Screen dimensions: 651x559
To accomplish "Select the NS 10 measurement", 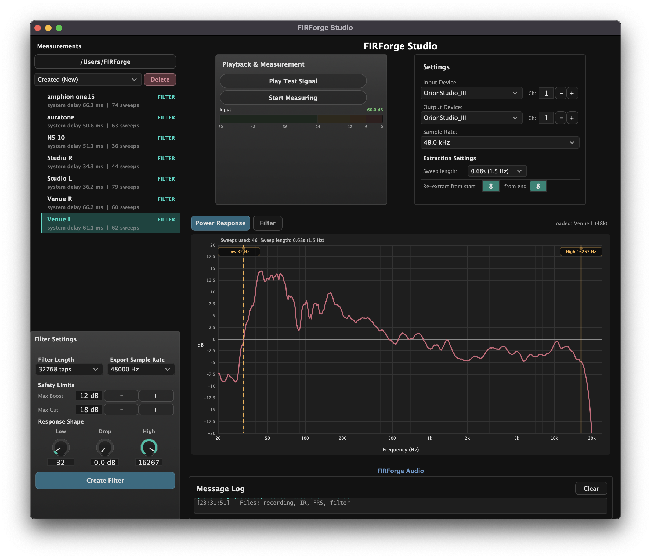I will coord(111,141).
